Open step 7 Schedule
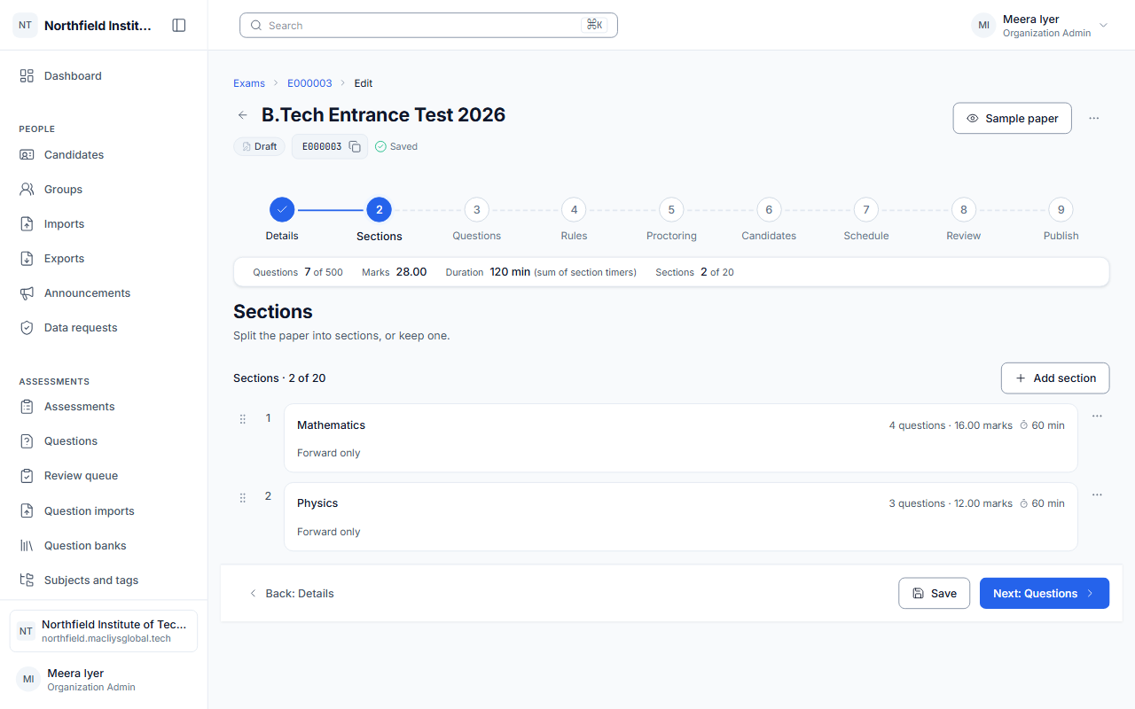This screenshot has width=1135, height=709. [866, 220]
